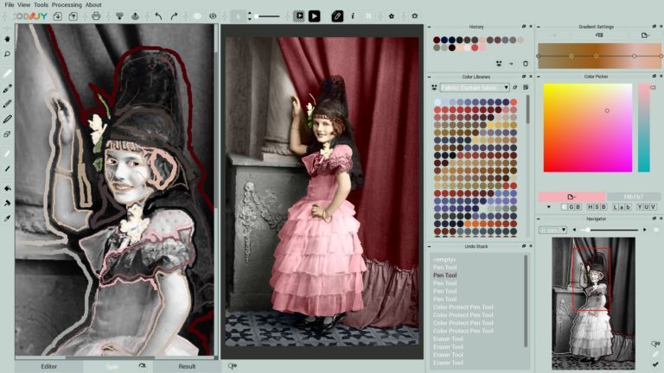Open the Processing menu
Image resolution: width=664 pixels, height=373 pixels.
click(x=67, y=4)
